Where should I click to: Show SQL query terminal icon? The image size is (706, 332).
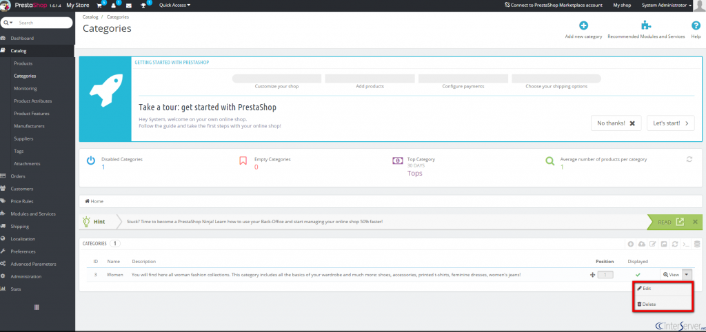pyautogui.click(x=686, y=244)
